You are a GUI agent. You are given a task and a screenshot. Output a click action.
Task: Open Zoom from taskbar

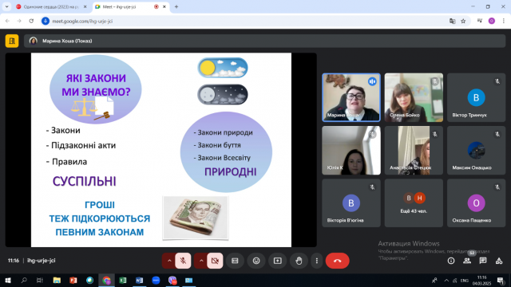[x=156, y=280]
